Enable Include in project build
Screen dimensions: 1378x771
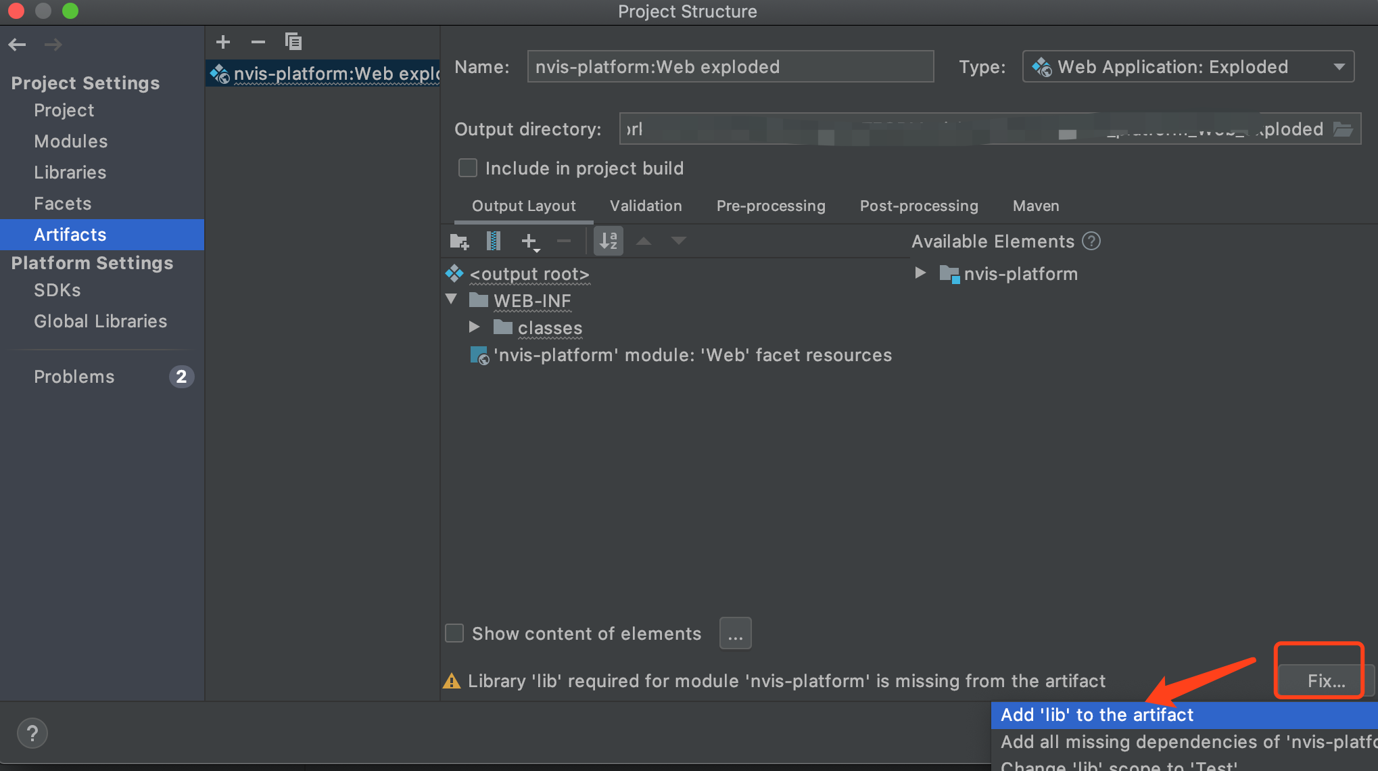click(x=468, y=168)
